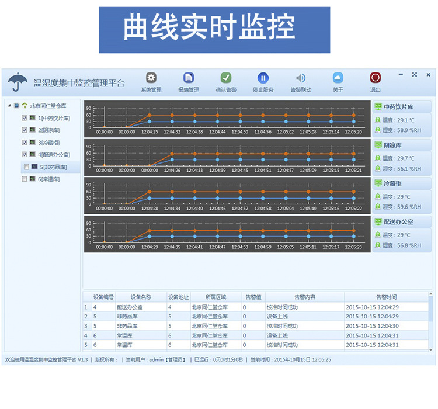
Task: Click the 阴凉库 trend chart
Action: pos(227,157)
